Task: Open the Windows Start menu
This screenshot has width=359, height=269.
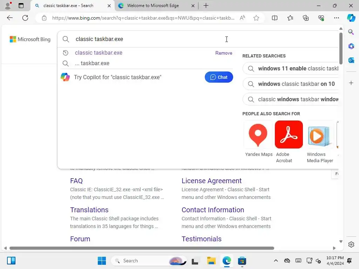Action: pos(102,261)
